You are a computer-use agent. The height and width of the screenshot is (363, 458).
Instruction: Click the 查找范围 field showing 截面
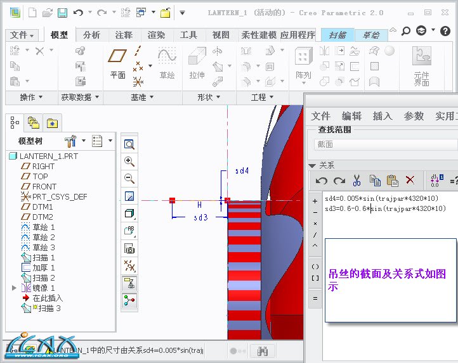[381, 144]
